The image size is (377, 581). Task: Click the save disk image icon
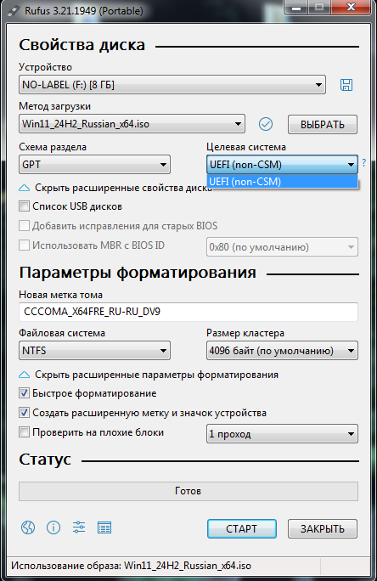[346, 85]
